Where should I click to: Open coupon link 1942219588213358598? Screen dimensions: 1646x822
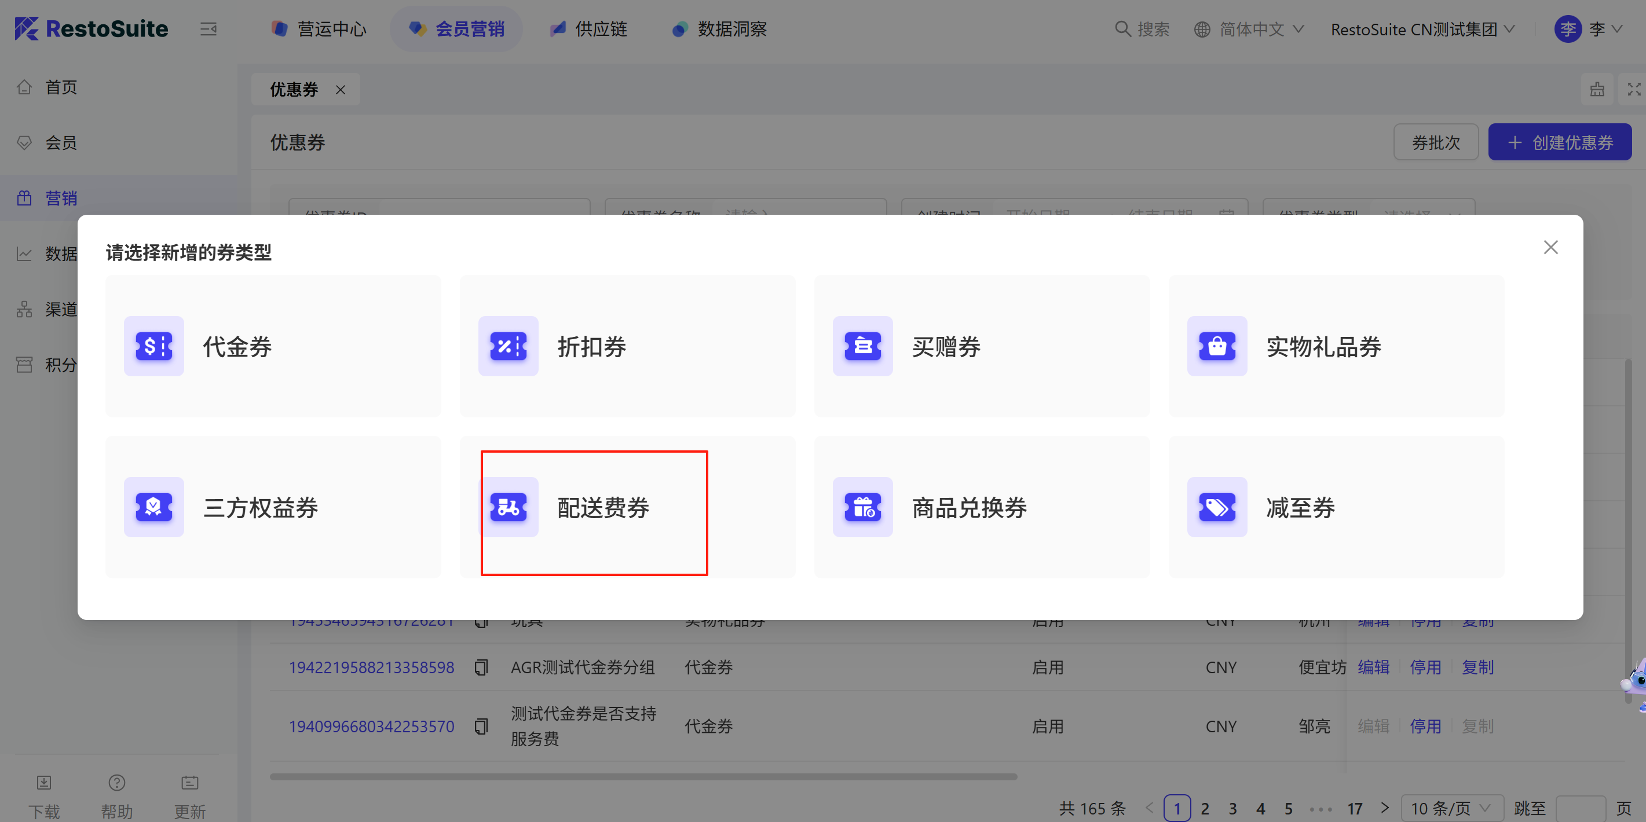click(371, 667)
